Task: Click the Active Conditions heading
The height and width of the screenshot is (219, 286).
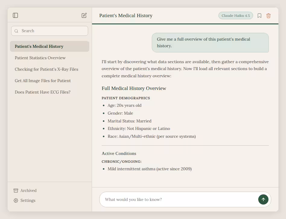Action: click(119, 153)
